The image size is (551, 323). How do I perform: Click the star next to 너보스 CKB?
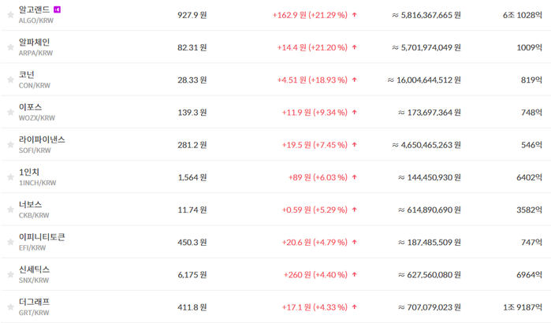click(x=10, y=210)
